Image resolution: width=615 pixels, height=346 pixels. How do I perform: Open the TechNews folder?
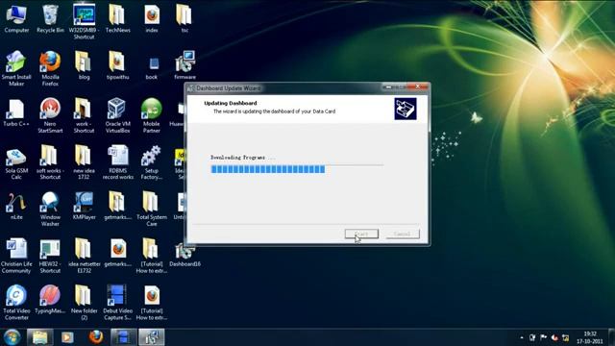click(117, 18)
